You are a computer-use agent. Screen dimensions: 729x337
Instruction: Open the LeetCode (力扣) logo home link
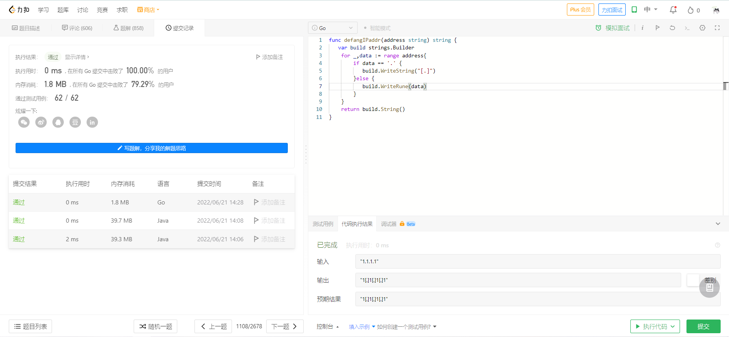click(19, 10)
